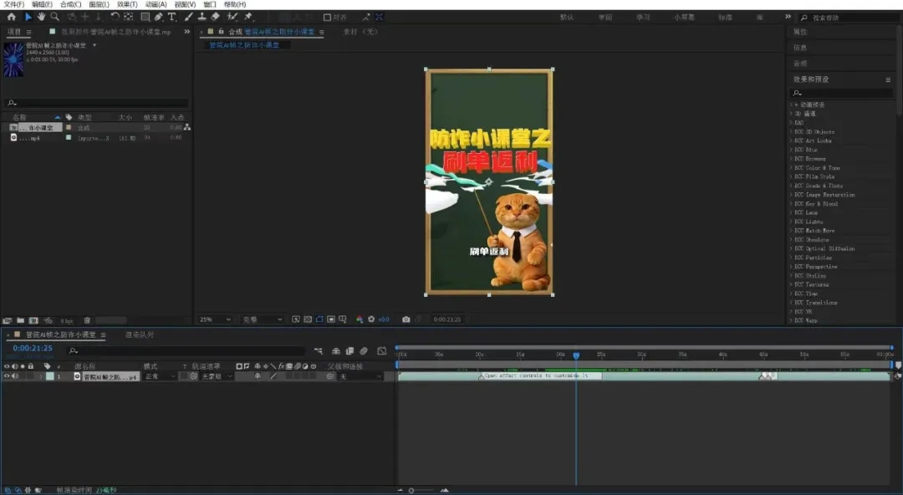Select the Zoom magnifier tool
This screenshot has width=903, height=495.
tap(54, 17)
